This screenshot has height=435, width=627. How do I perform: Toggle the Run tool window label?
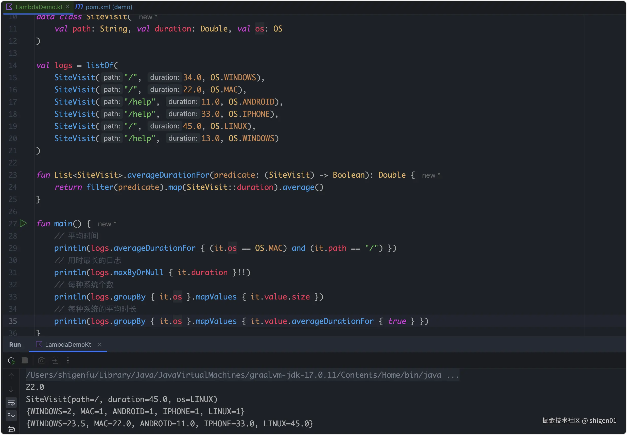click(x=15, y=344)
